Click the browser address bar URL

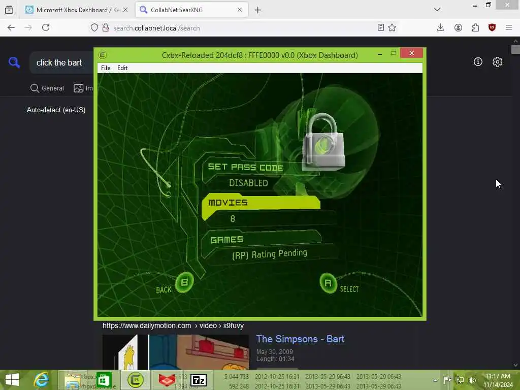tap(156, 28)
